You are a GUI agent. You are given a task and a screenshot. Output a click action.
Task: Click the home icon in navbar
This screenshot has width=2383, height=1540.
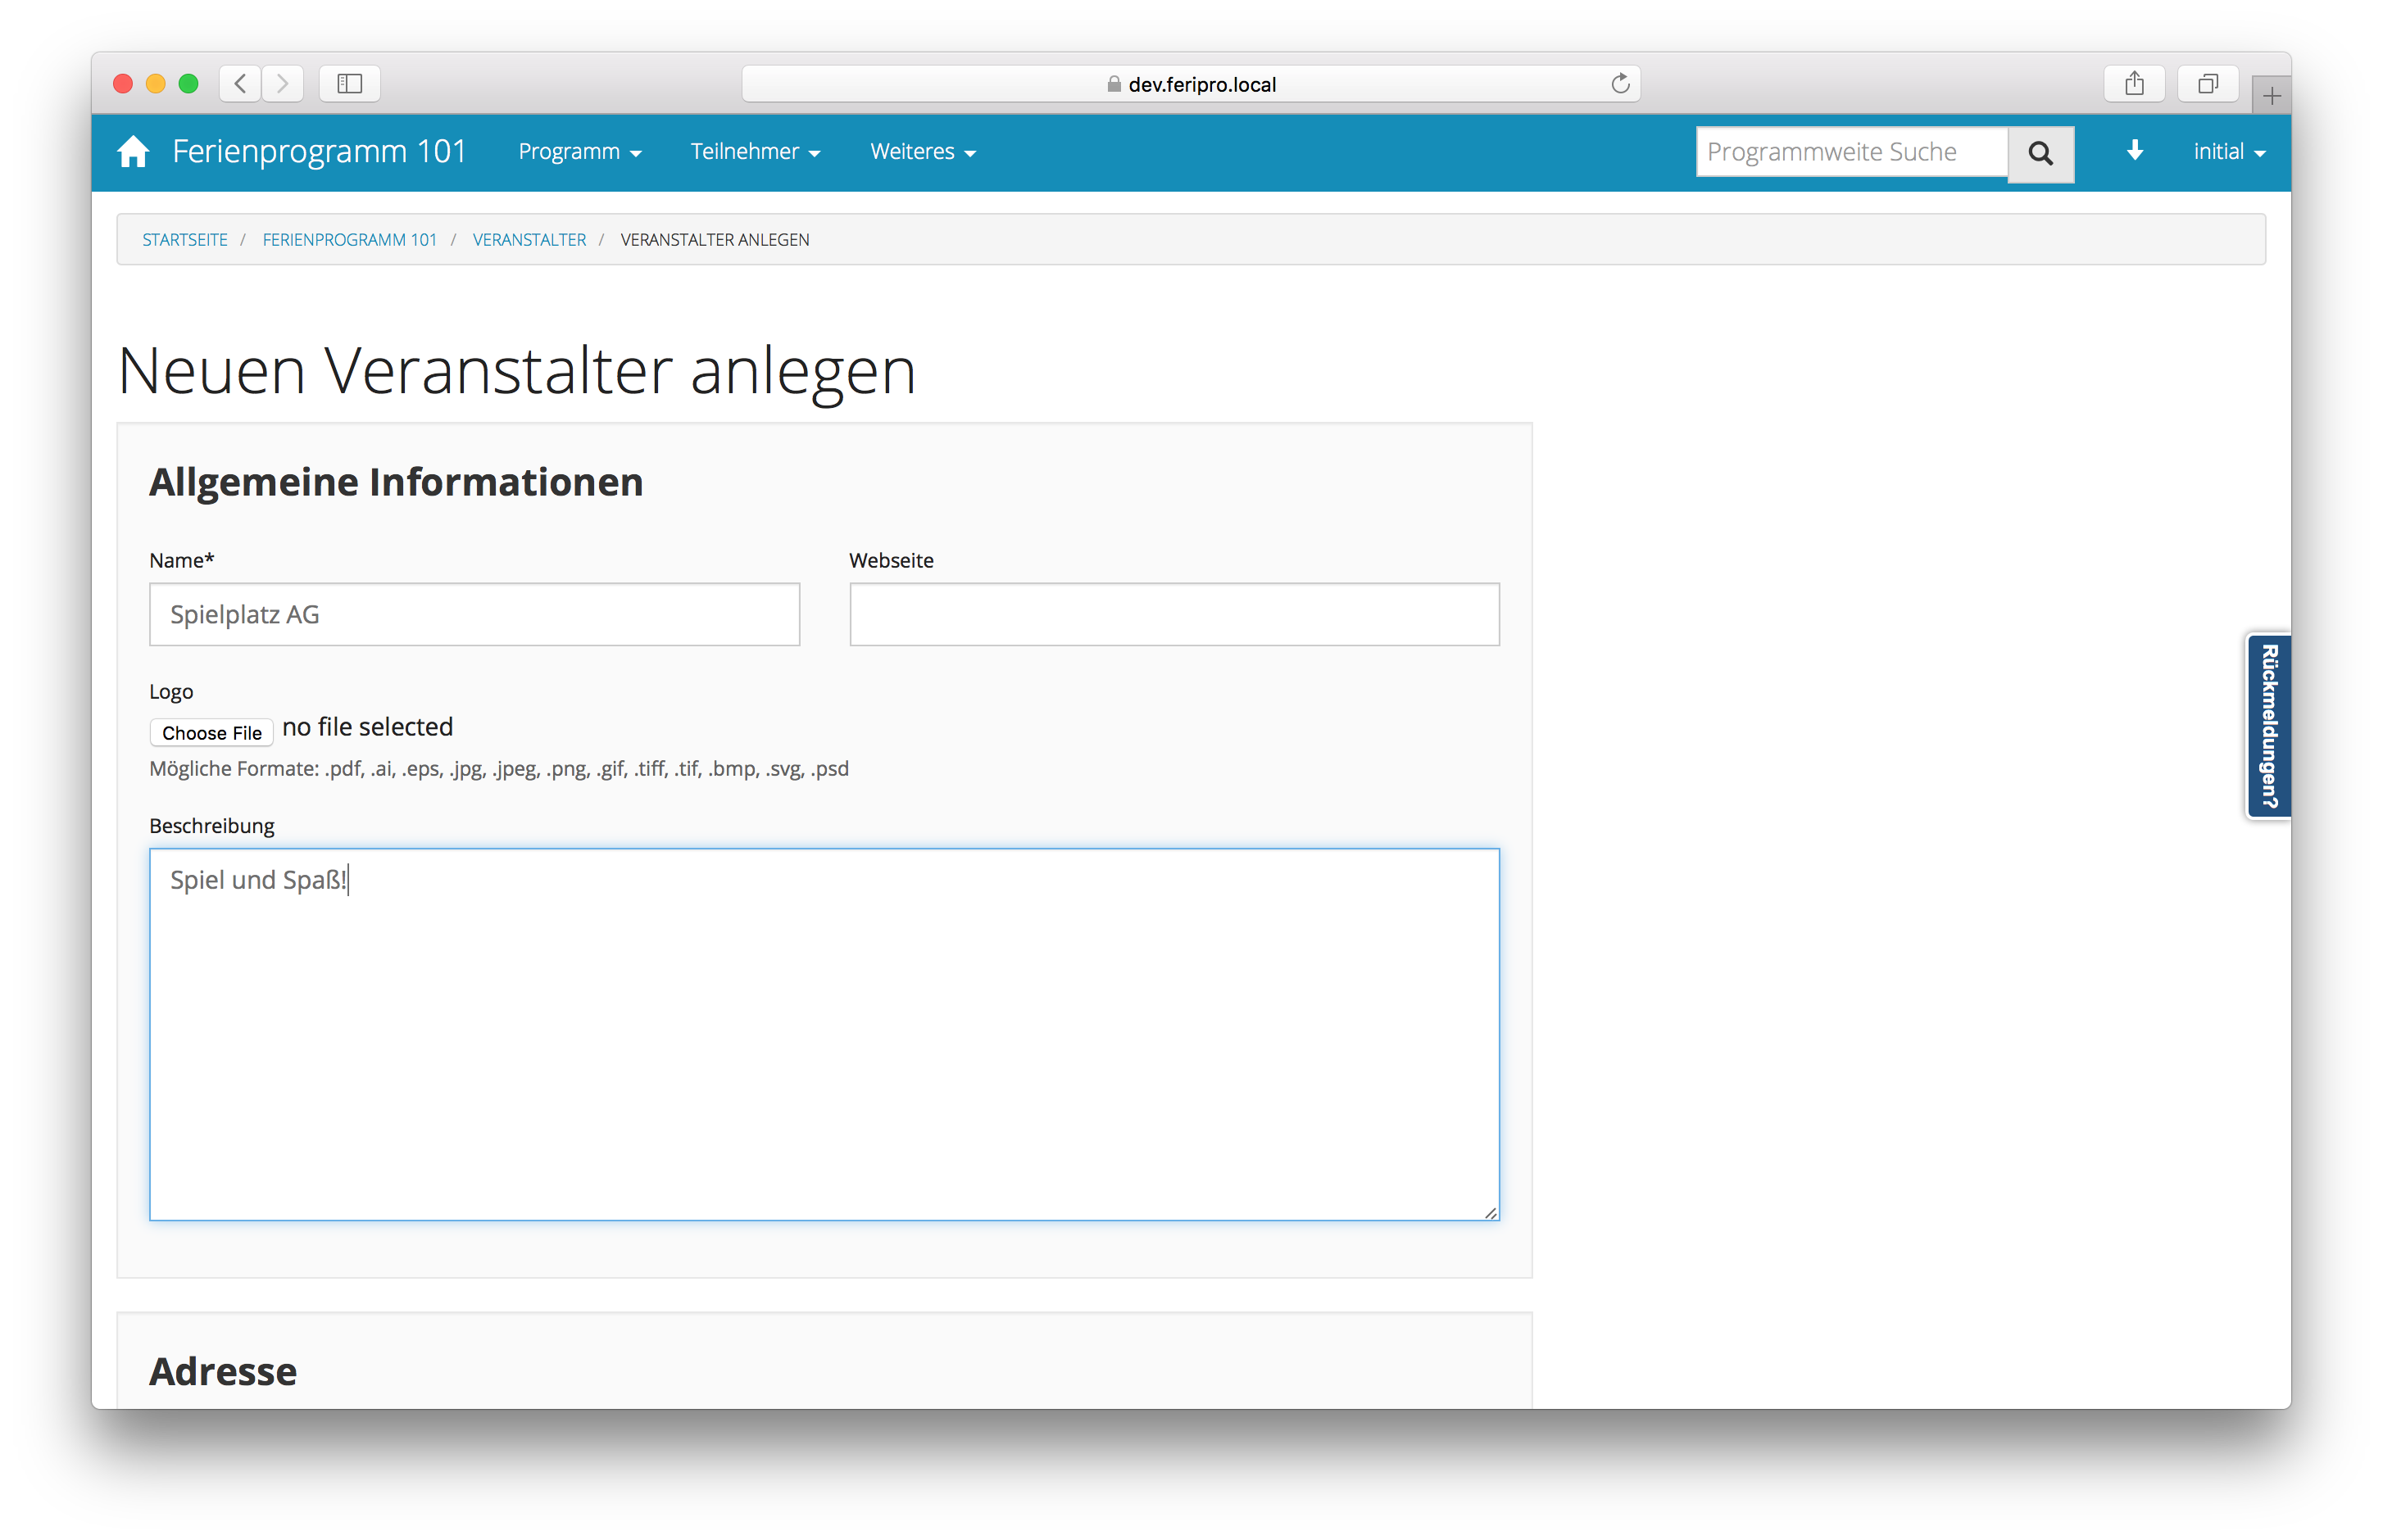[133, 152]
